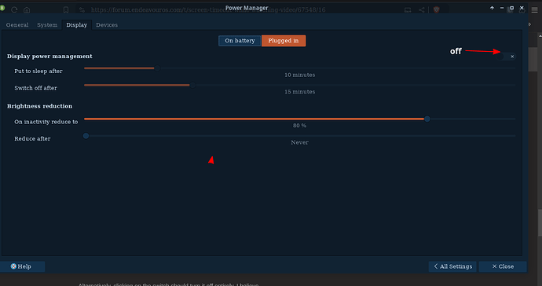Image resolution: width=542 pixels, height=286 pixels.
Task: Expand the side panel chevron at right
Action: 529,24
